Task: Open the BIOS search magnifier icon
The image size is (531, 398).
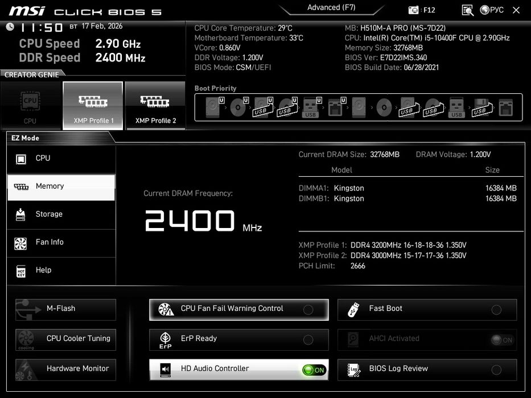Action: click(468, 10)
